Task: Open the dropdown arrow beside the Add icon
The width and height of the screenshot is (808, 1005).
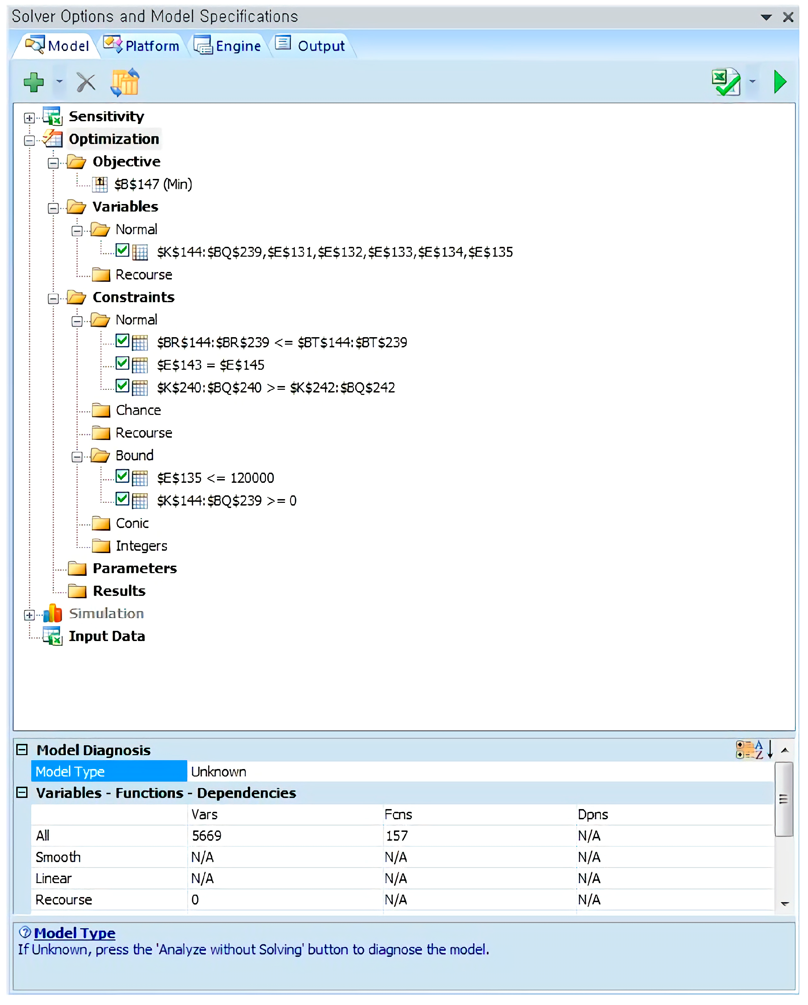Action: coord(59,82)
